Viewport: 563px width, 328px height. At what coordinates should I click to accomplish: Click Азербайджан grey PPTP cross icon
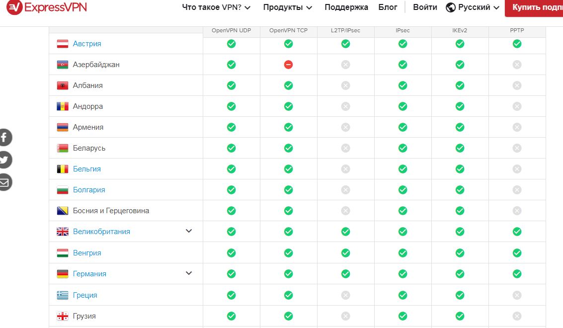(517, 65)
